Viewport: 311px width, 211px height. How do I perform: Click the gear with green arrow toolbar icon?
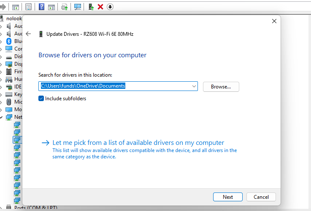[x=65, y=7]
